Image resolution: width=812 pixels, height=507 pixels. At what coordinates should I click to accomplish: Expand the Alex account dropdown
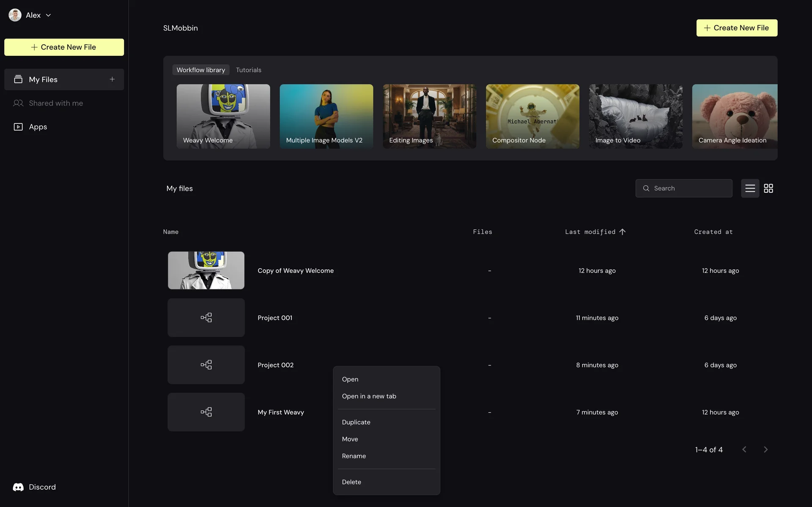point(48,15)
